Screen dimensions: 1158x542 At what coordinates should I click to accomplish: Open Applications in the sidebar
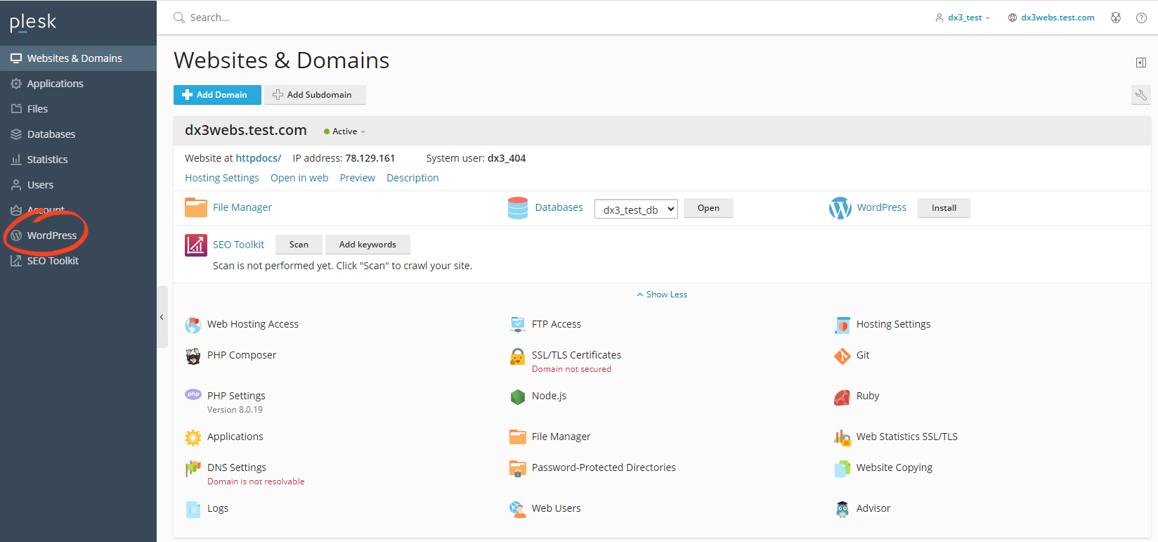pyautogui.click(x=78, y=84)
